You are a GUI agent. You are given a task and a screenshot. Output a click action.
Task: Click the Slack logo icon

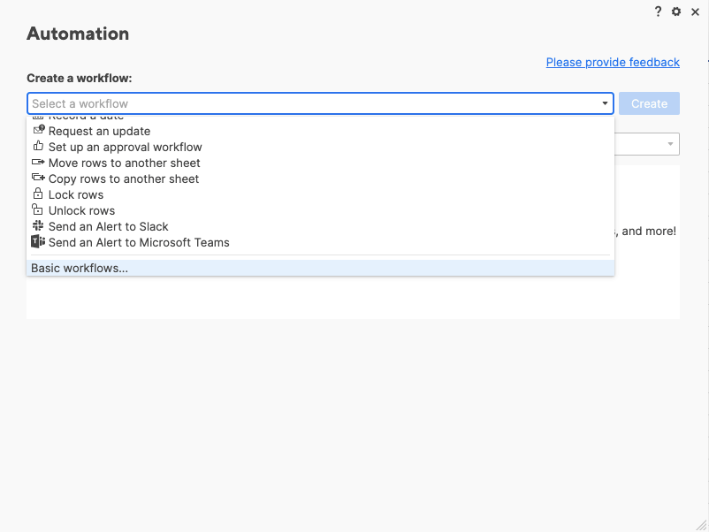pos(38,226)
